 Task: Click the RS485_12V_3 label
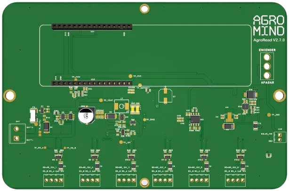pos(122,167)
